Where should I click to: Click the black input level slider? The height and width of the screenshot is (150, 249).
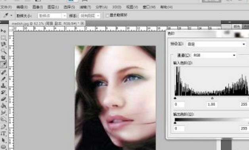coord(175,98)
